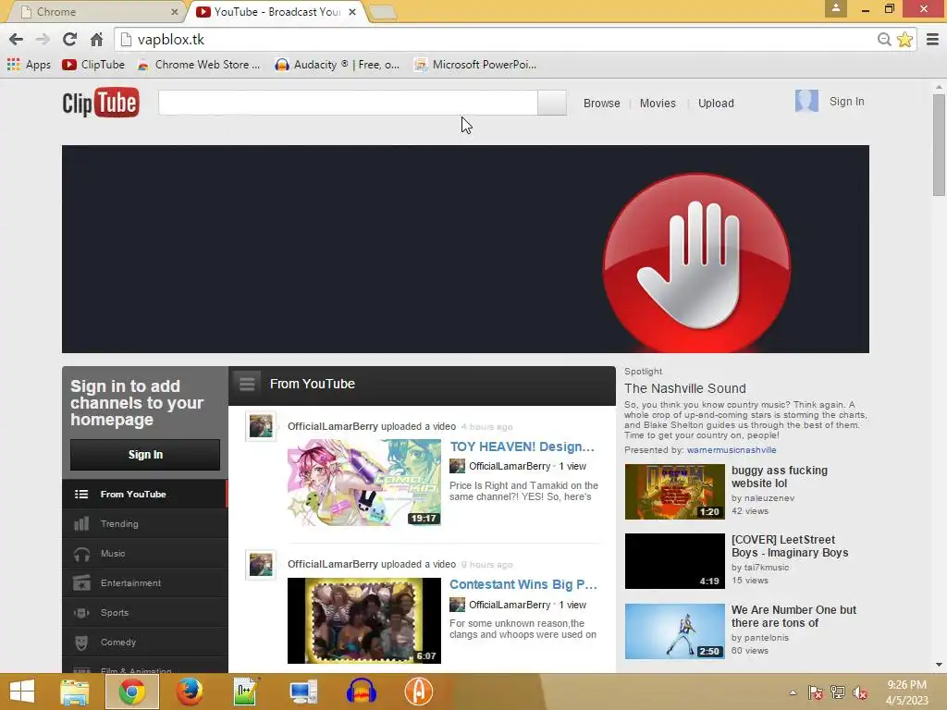Viewport: 947px width, 710px height.
Task: Click the Music headphones icon
Action: pos(81,554)
